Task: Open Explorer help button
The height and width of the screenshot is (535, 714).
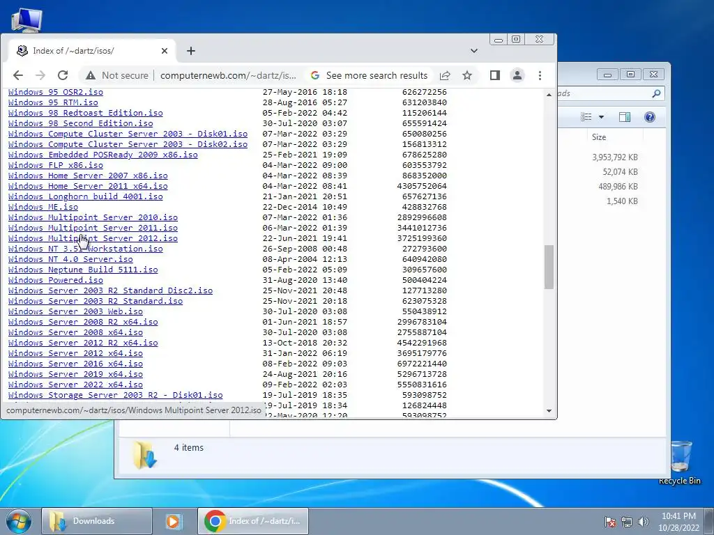Action: (650, 117)
